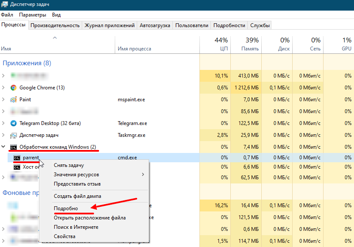Select Снять задачу from context menu
The height and width of the screenshot is (247, 354).
69,165
